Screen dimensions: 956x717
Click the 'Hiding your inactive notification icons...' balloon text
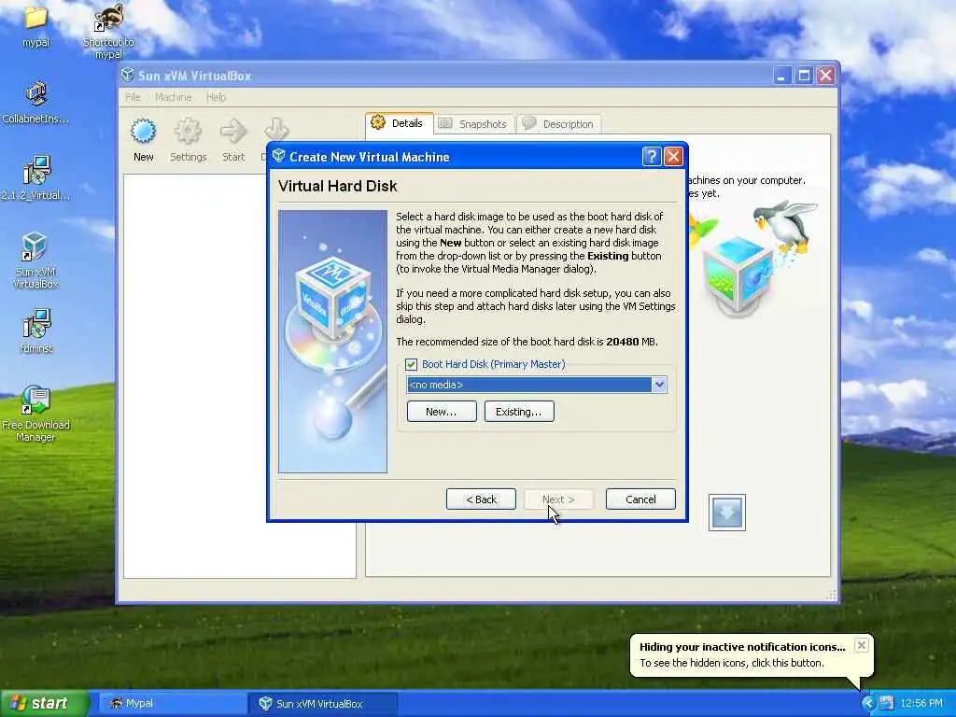tap(742, 647)
